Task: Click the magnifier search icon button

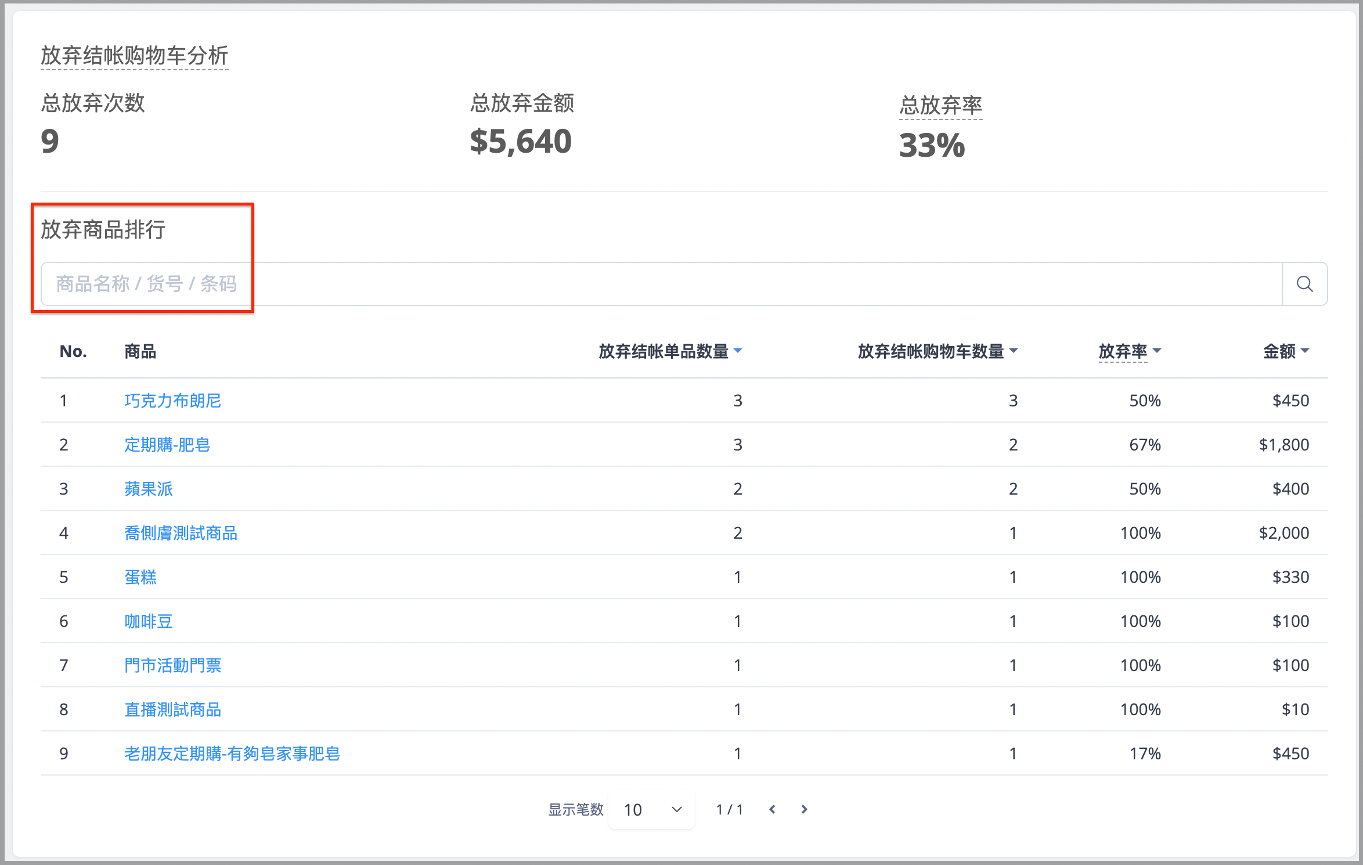Action: (1304, 284)
